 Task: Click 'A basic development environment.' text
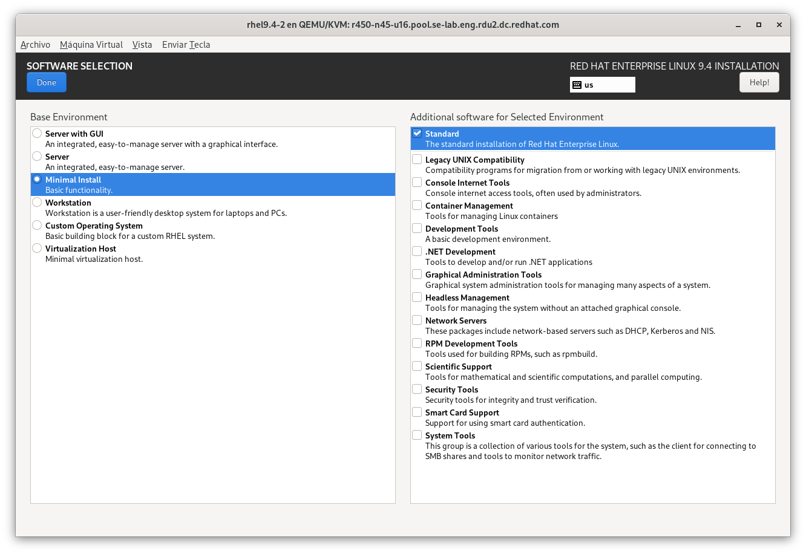(x=488, y=239)
